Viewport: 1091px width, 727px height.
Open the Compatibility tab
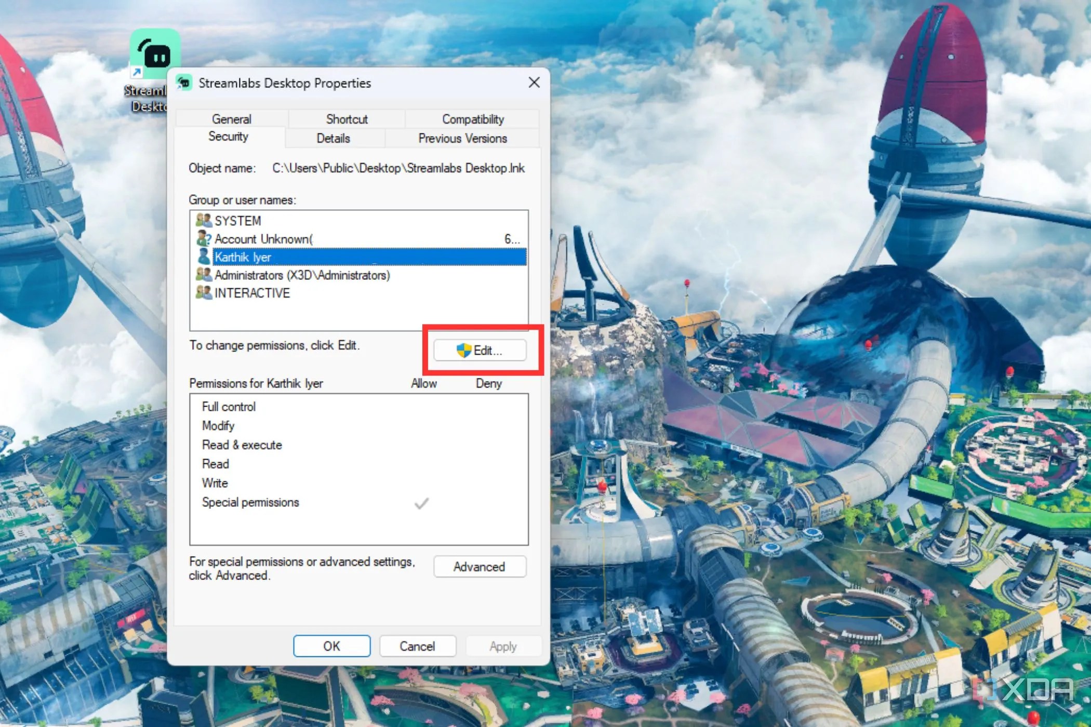472,119
